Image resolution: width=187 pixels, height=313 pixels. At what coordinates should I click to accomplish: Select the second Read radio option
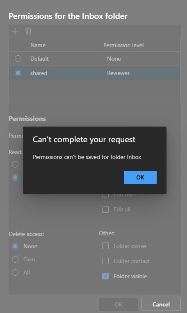coord(15,177)
